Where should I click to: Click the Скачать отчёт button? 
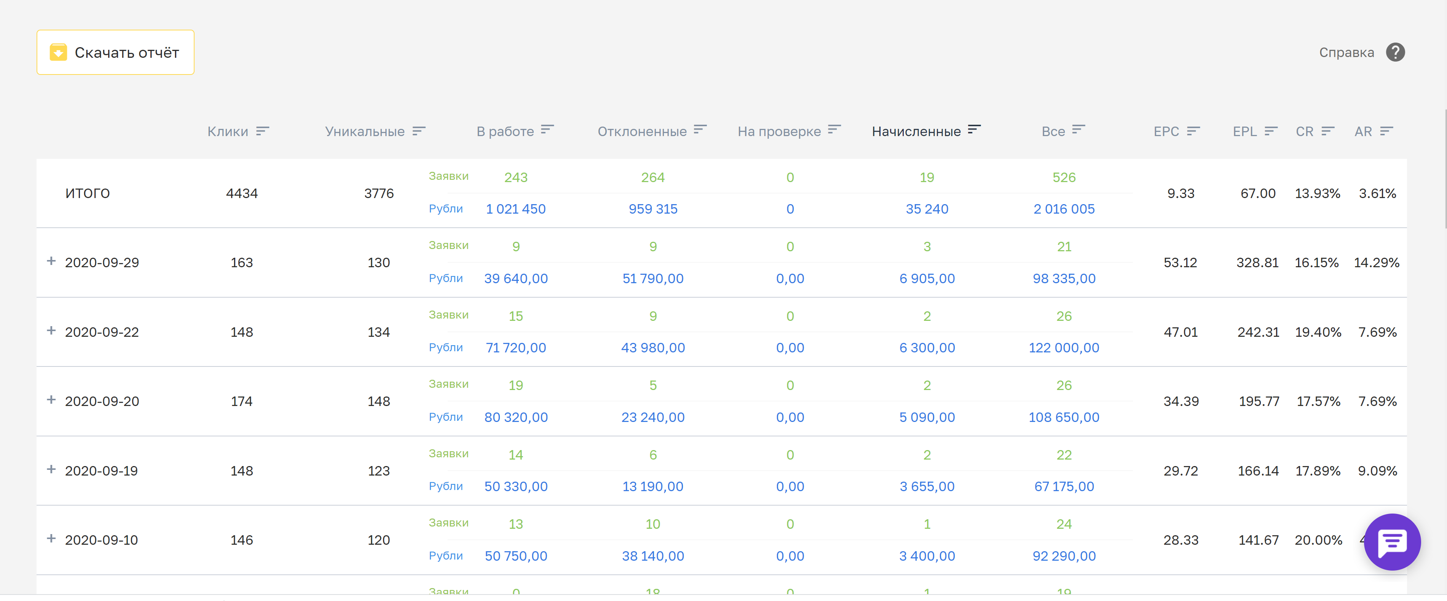point(116,52)
